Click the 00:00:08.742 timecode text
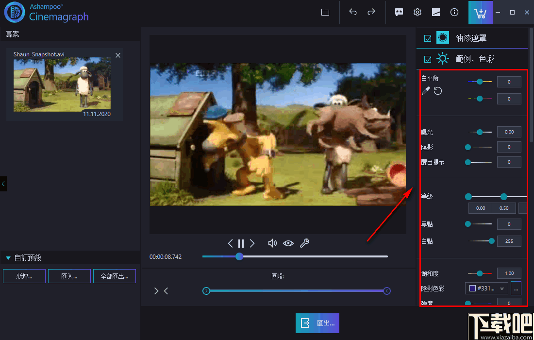This screenshot has width=534, height=340. tap(166, 257)
